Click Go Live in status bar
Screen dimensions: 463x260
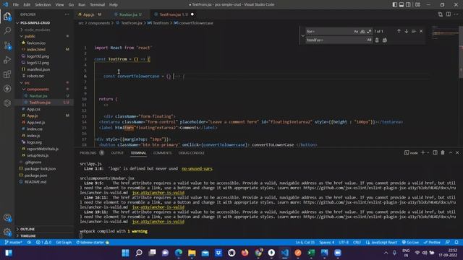click(410, 243)
